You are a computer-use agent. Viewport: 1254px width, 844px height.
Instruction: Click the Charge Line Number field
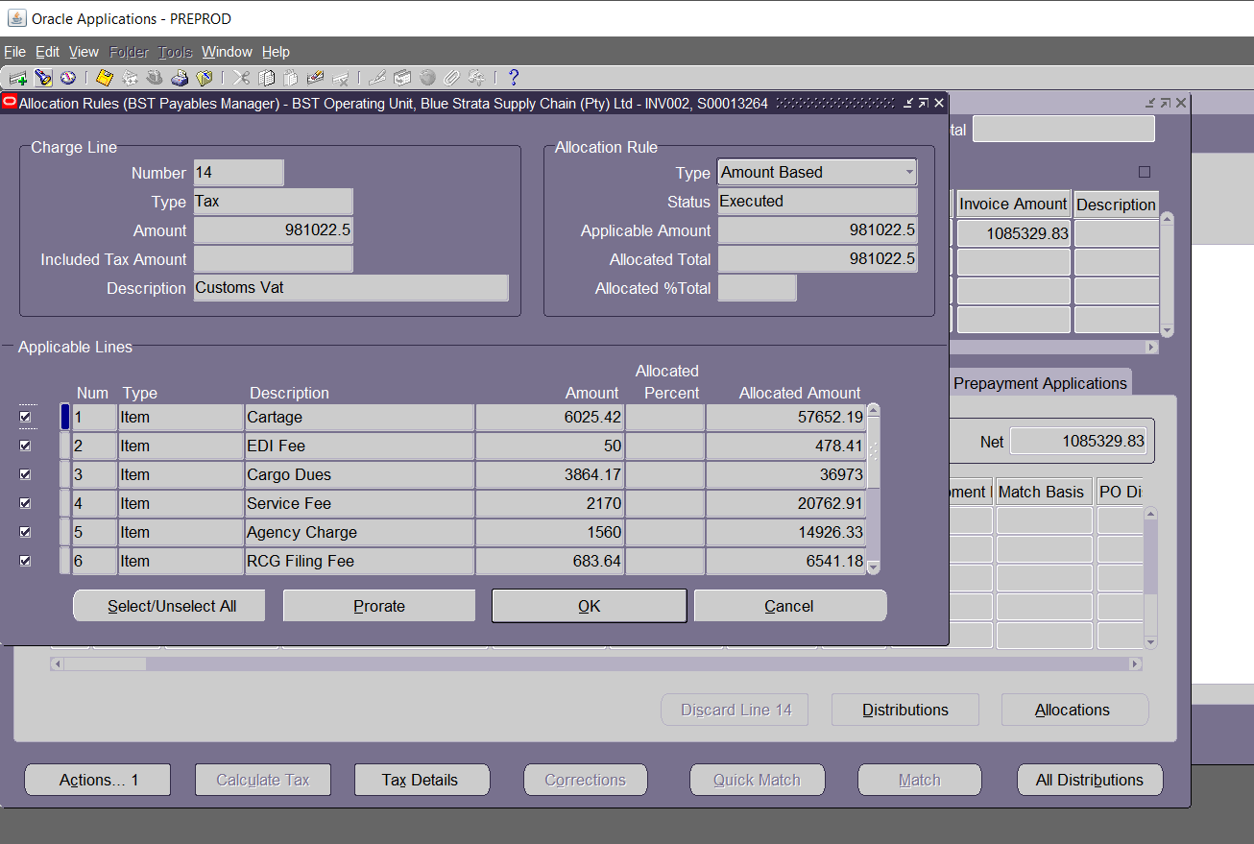pyautogui.click(x=238, y=173)
